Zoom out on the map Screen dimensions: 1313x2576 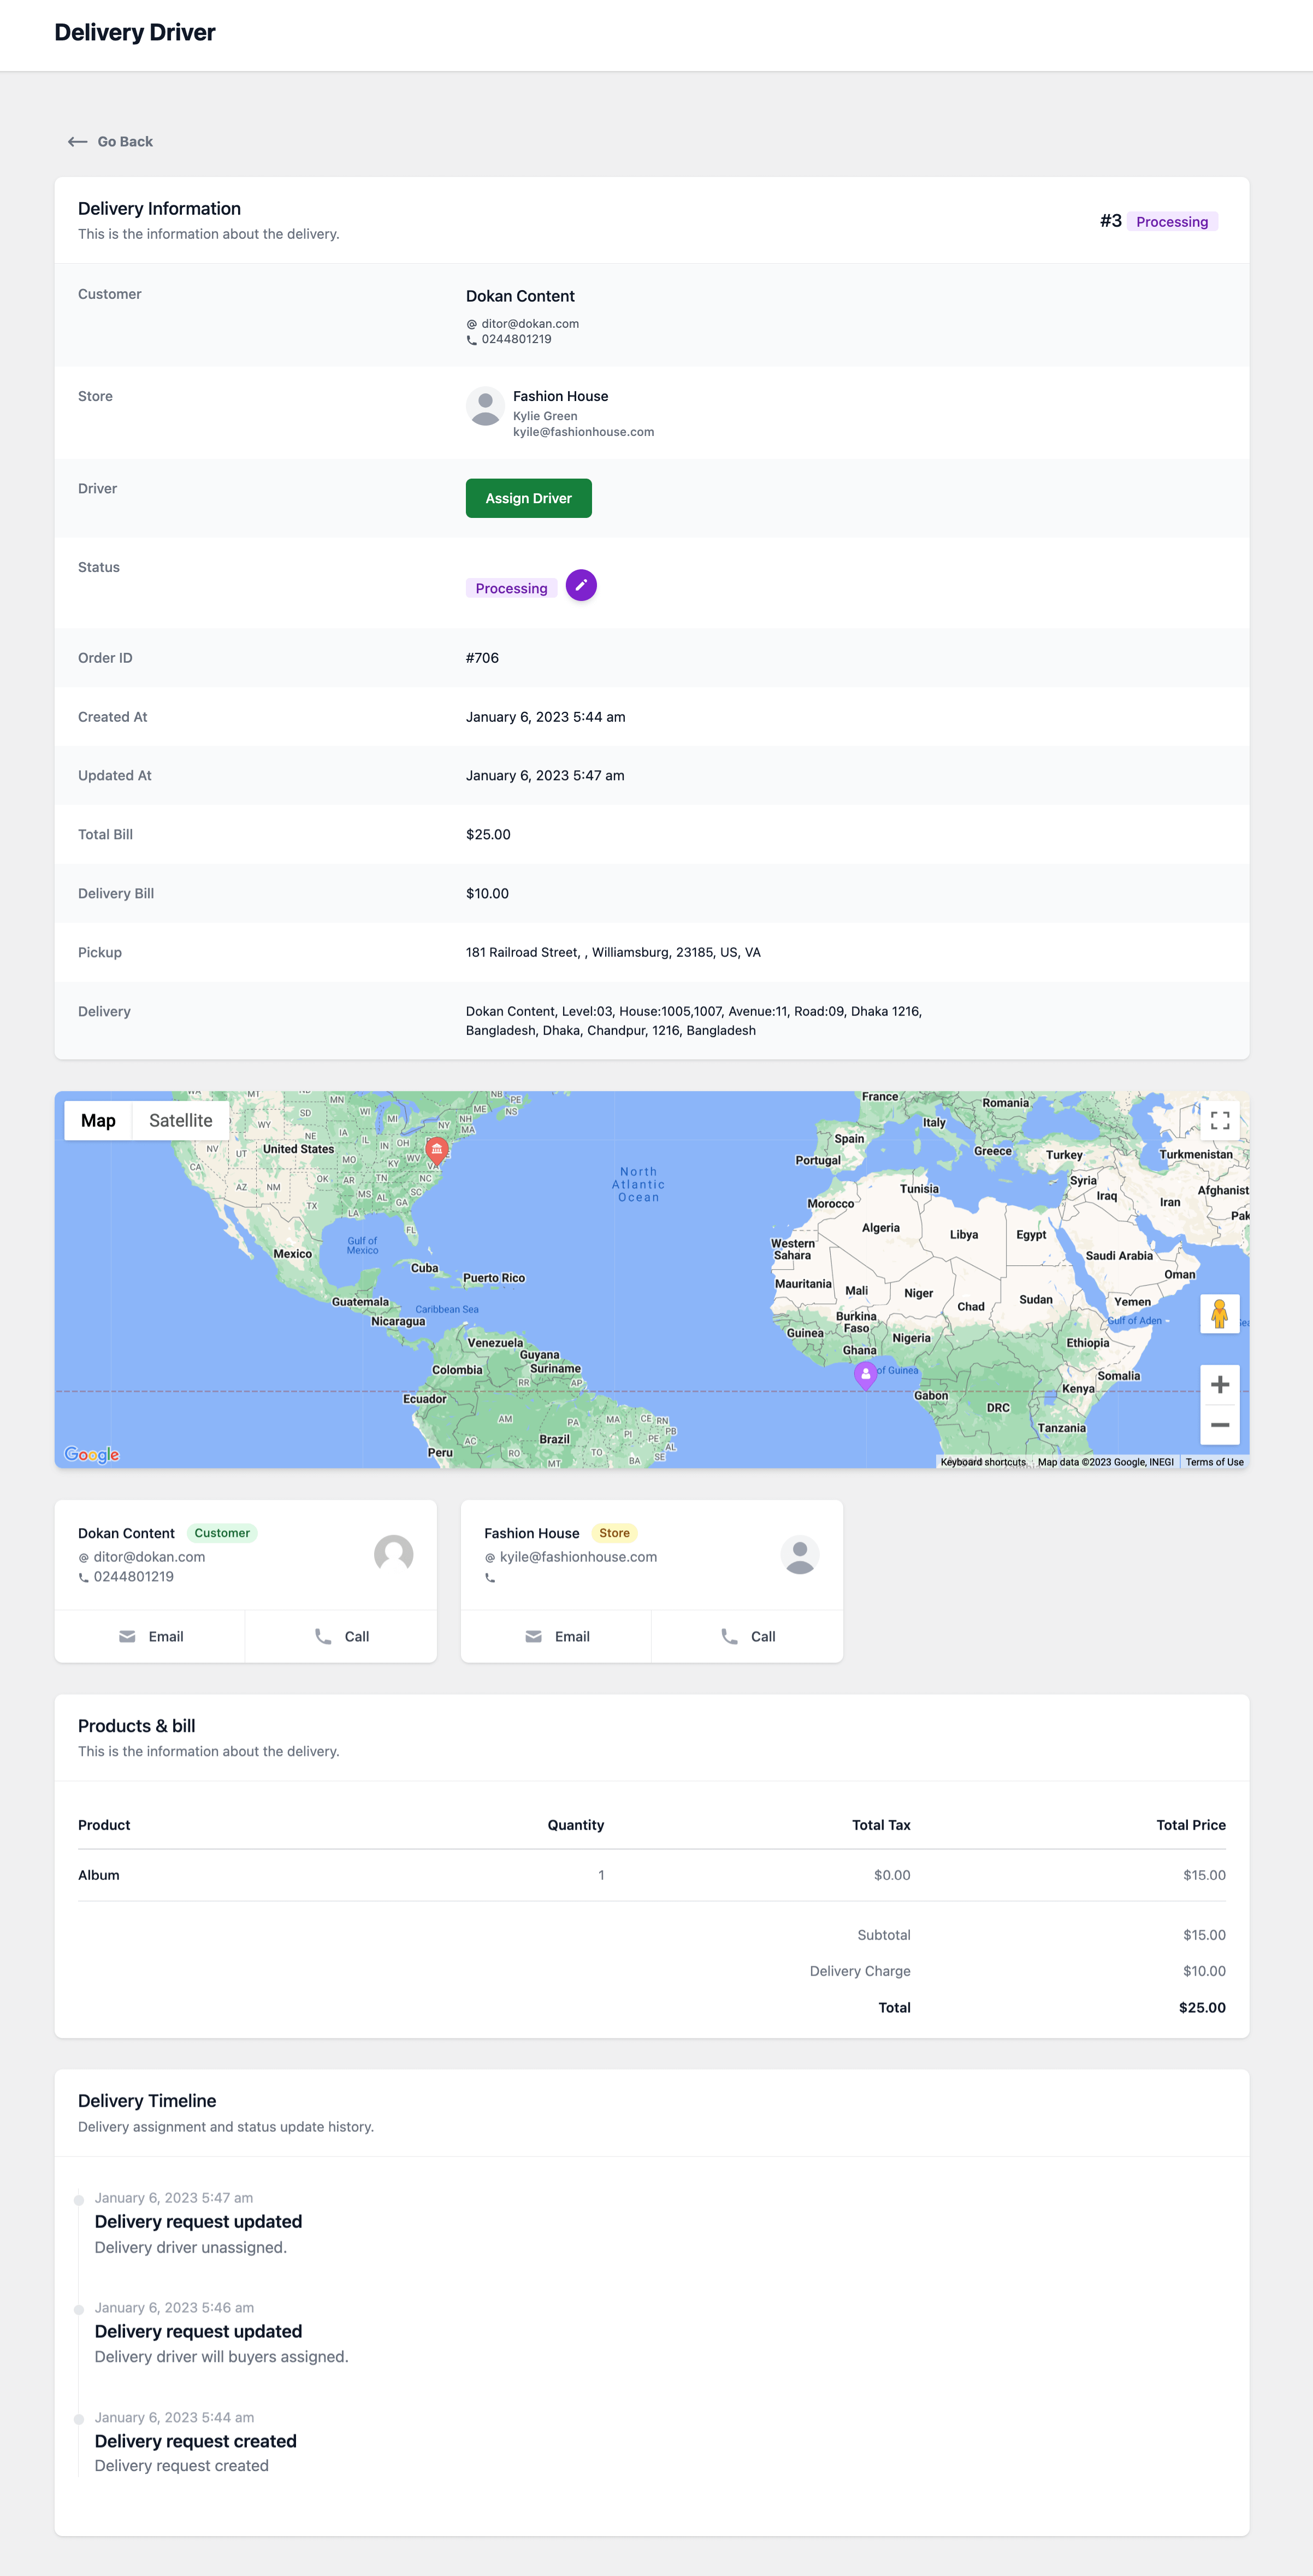1219,1425
